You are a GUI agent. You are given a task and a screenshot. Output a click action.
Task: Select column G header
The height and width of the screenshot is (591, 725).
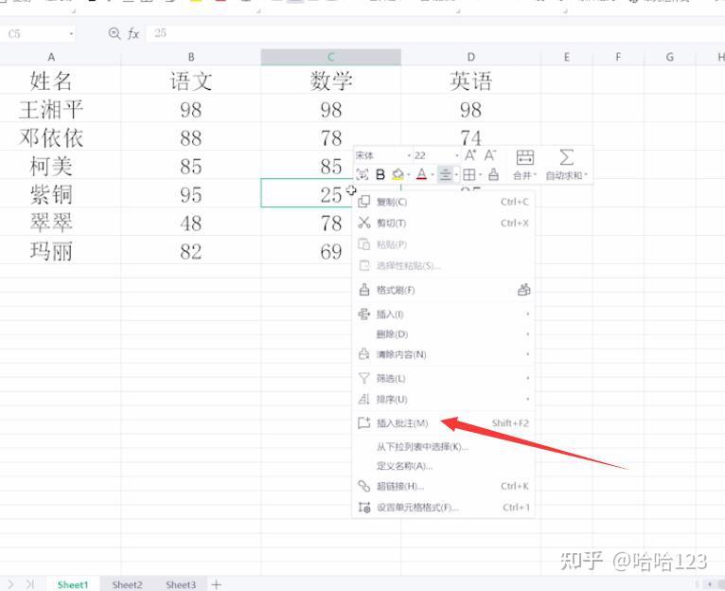click(x=670, y=57)
